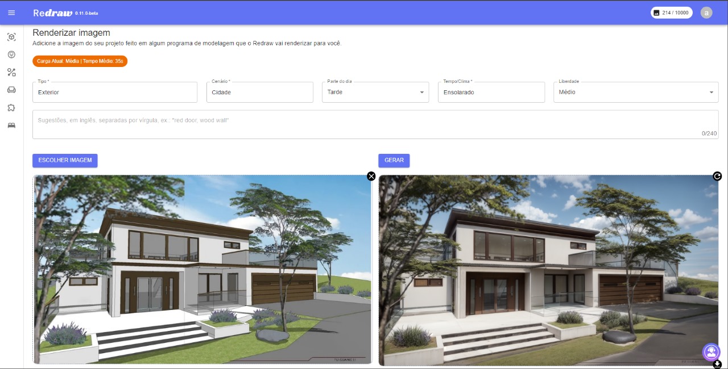Viewport: 728px width, 369px height.
Task: Open the sofa sidebar icon
Action: pos(11,90)
